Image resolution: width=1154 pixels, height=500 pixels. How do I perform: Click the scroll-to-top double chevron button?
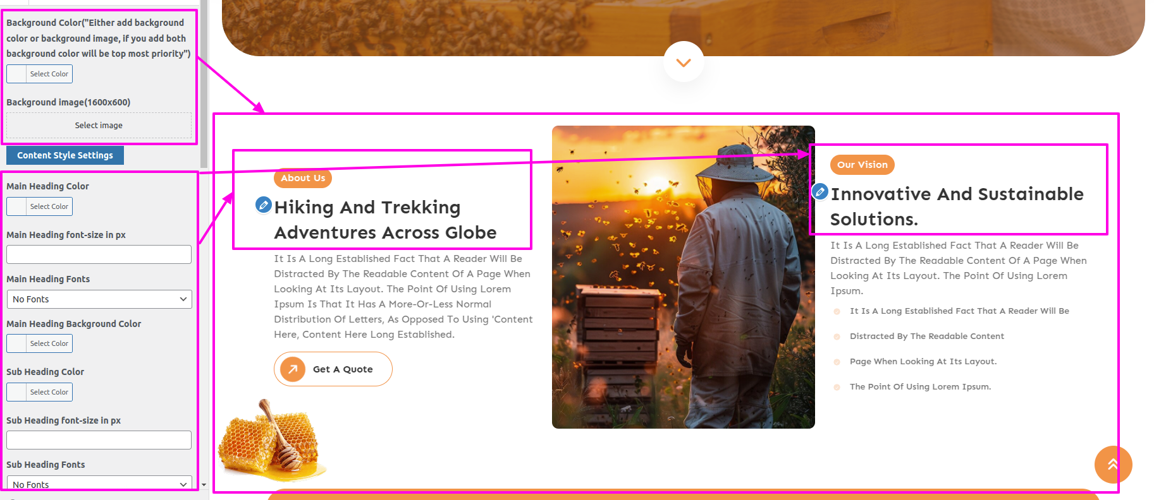point(1112,465)
